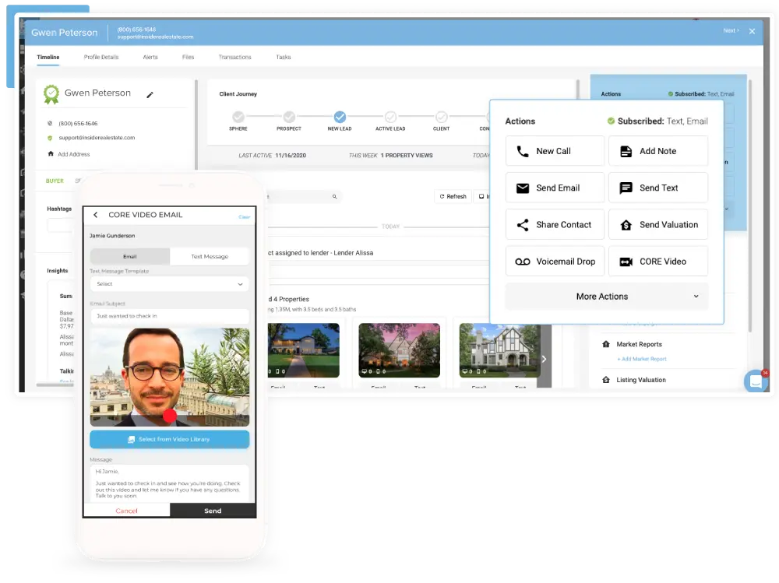The width and height of the screenshot is (779, 583).
Task: Open the Transactions tab
Action: tap(235, 57)
